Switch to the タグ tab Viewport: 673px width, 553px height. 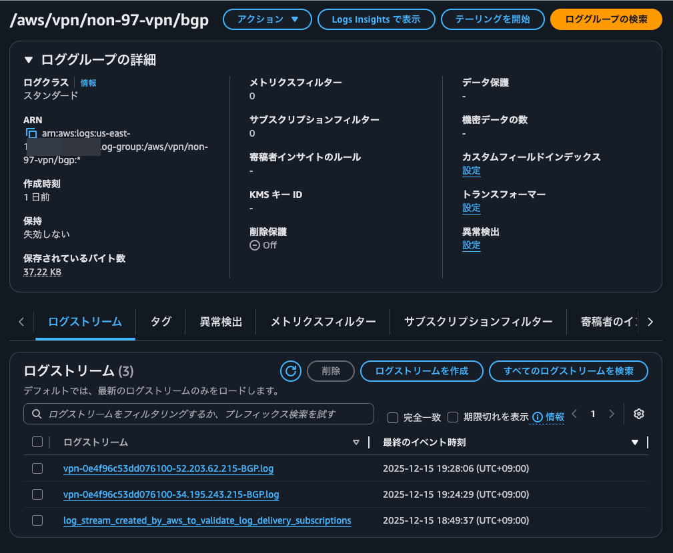point(159,321)
